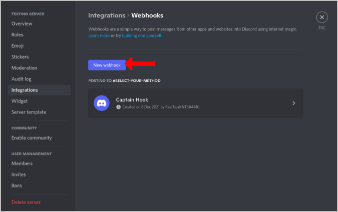This screenshot has width=338, height=212.
Task: Close settings with the ESC X icon
Action: pos(322,17)
